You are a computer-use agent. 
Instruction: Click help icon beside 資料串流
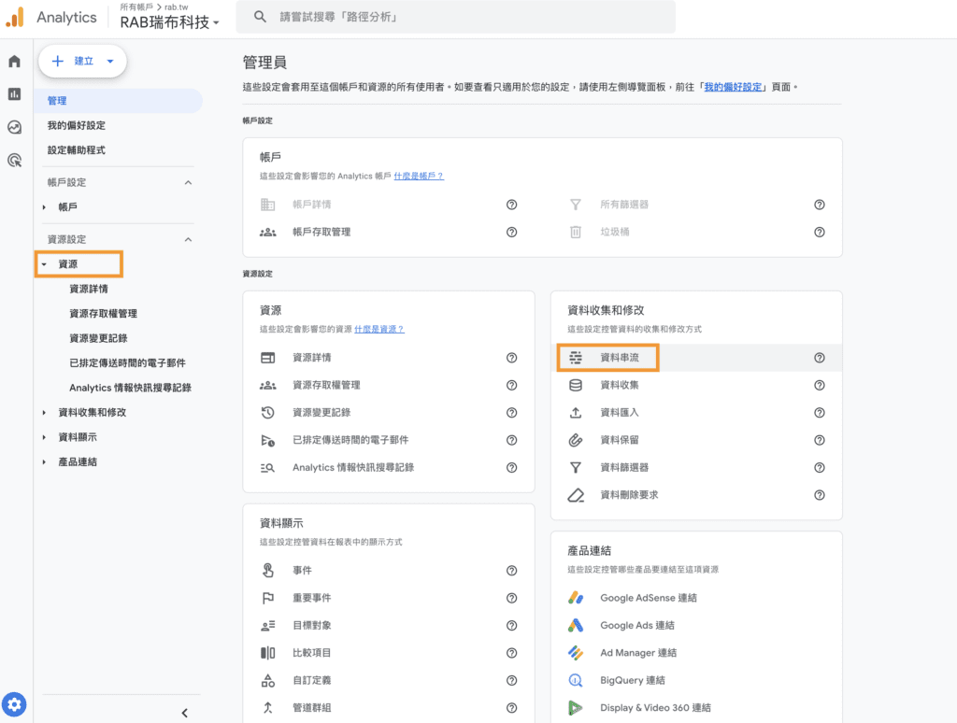820,357
